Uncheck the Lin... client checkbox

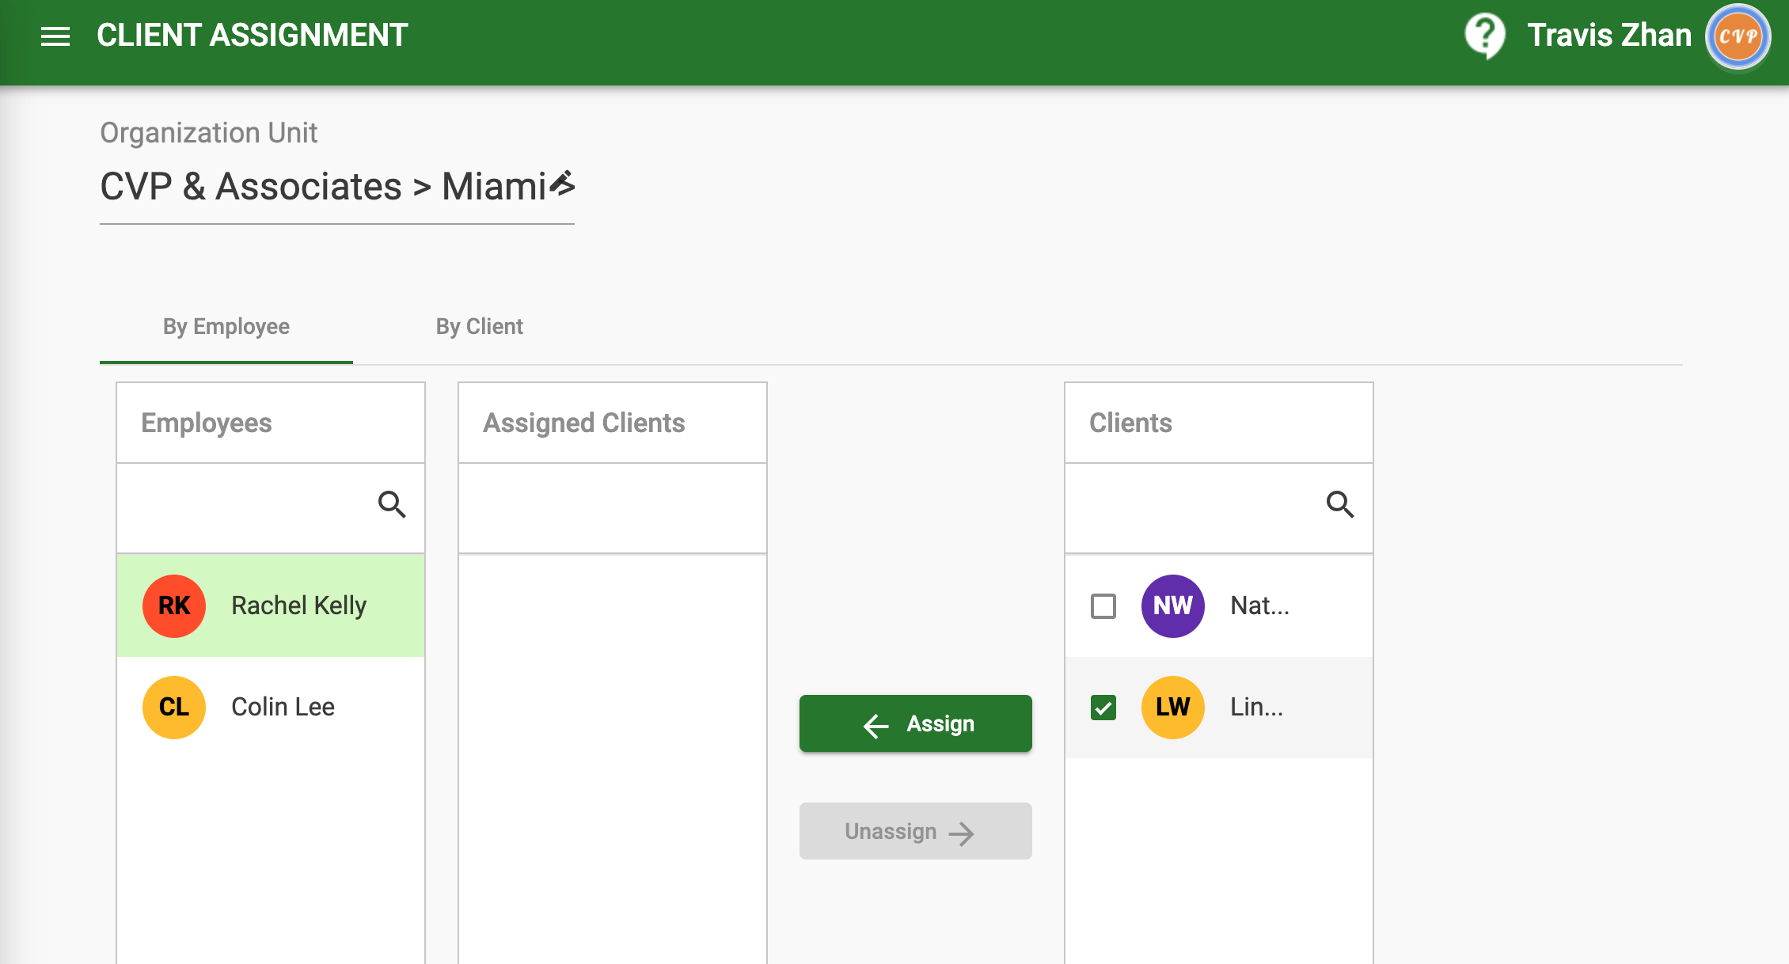point(1103,708)
